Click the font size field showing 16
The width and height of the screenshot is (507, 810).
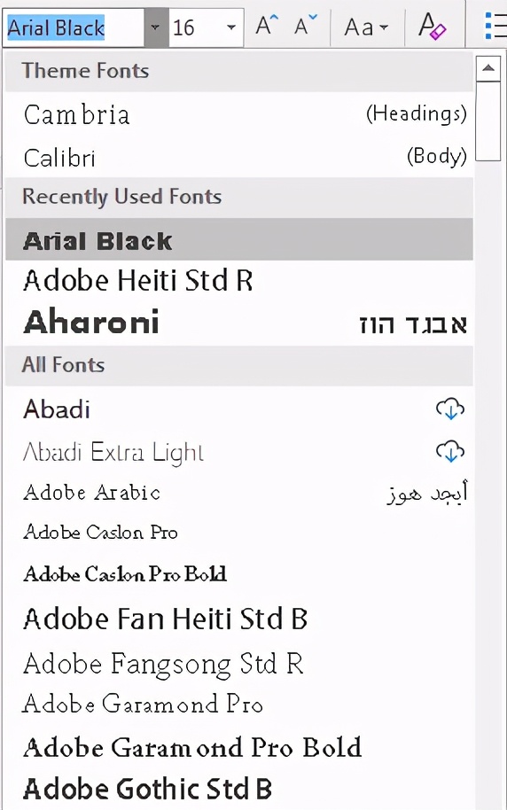tap(195, 27)
